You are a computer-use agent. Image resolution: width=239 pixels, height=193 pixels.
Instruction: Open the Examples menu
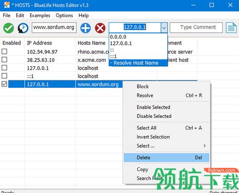[x=40, y=16]
